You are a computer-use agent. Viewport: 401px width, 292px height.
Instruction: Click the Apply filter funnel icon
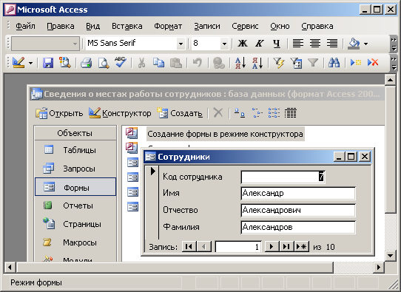(x=313, y=63)
